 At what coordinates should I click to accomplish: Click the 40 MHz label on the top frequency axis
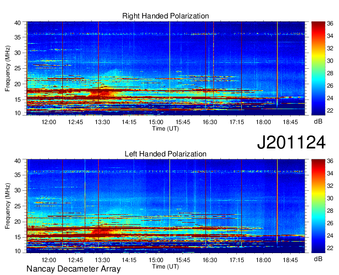click(17, 23)
